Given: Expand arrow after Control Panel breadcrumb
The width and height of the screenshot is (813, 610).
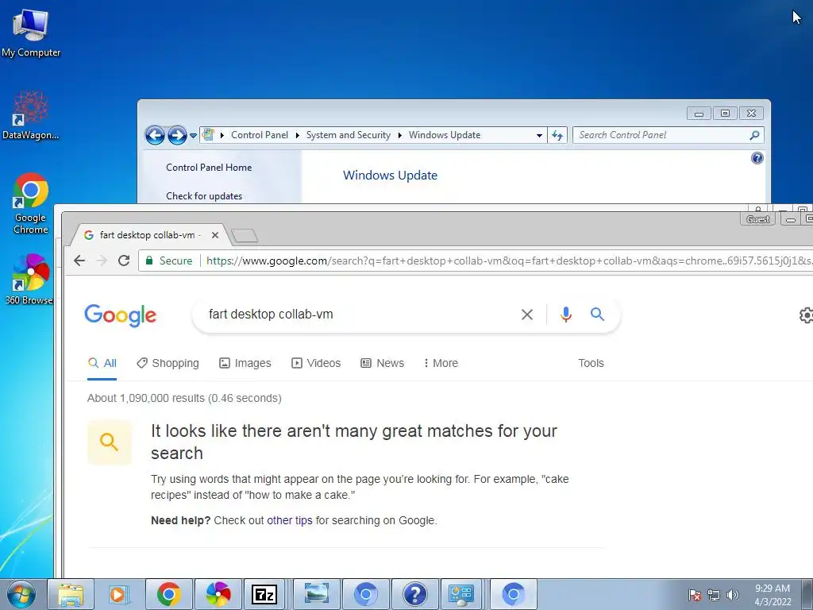Looking at the screenshot, I should (x=297, y=135).
